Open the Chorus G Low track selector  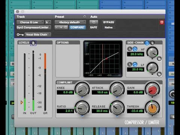pyautogui.click(x=30, y=22)
